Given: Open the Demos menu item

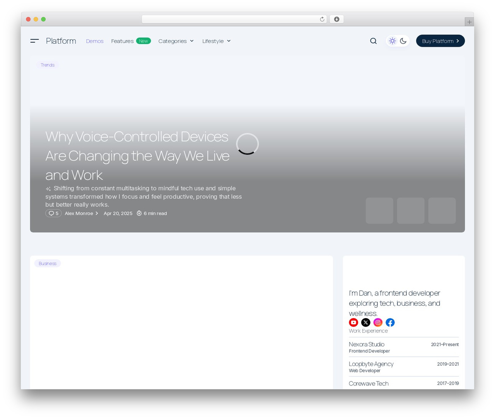Looking at the screenshot, I should tap(95, 41).
